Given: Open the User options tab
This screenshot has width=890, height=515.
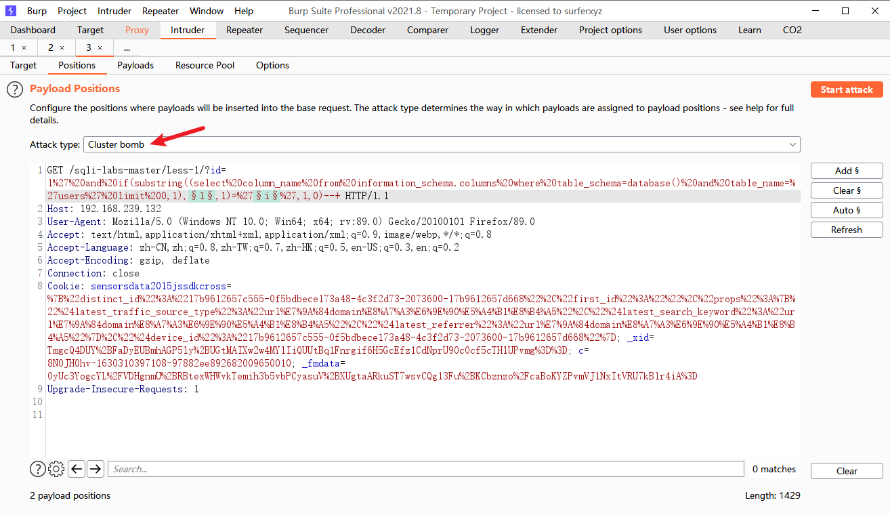Looking at the screenshot, I should point(690,30).
